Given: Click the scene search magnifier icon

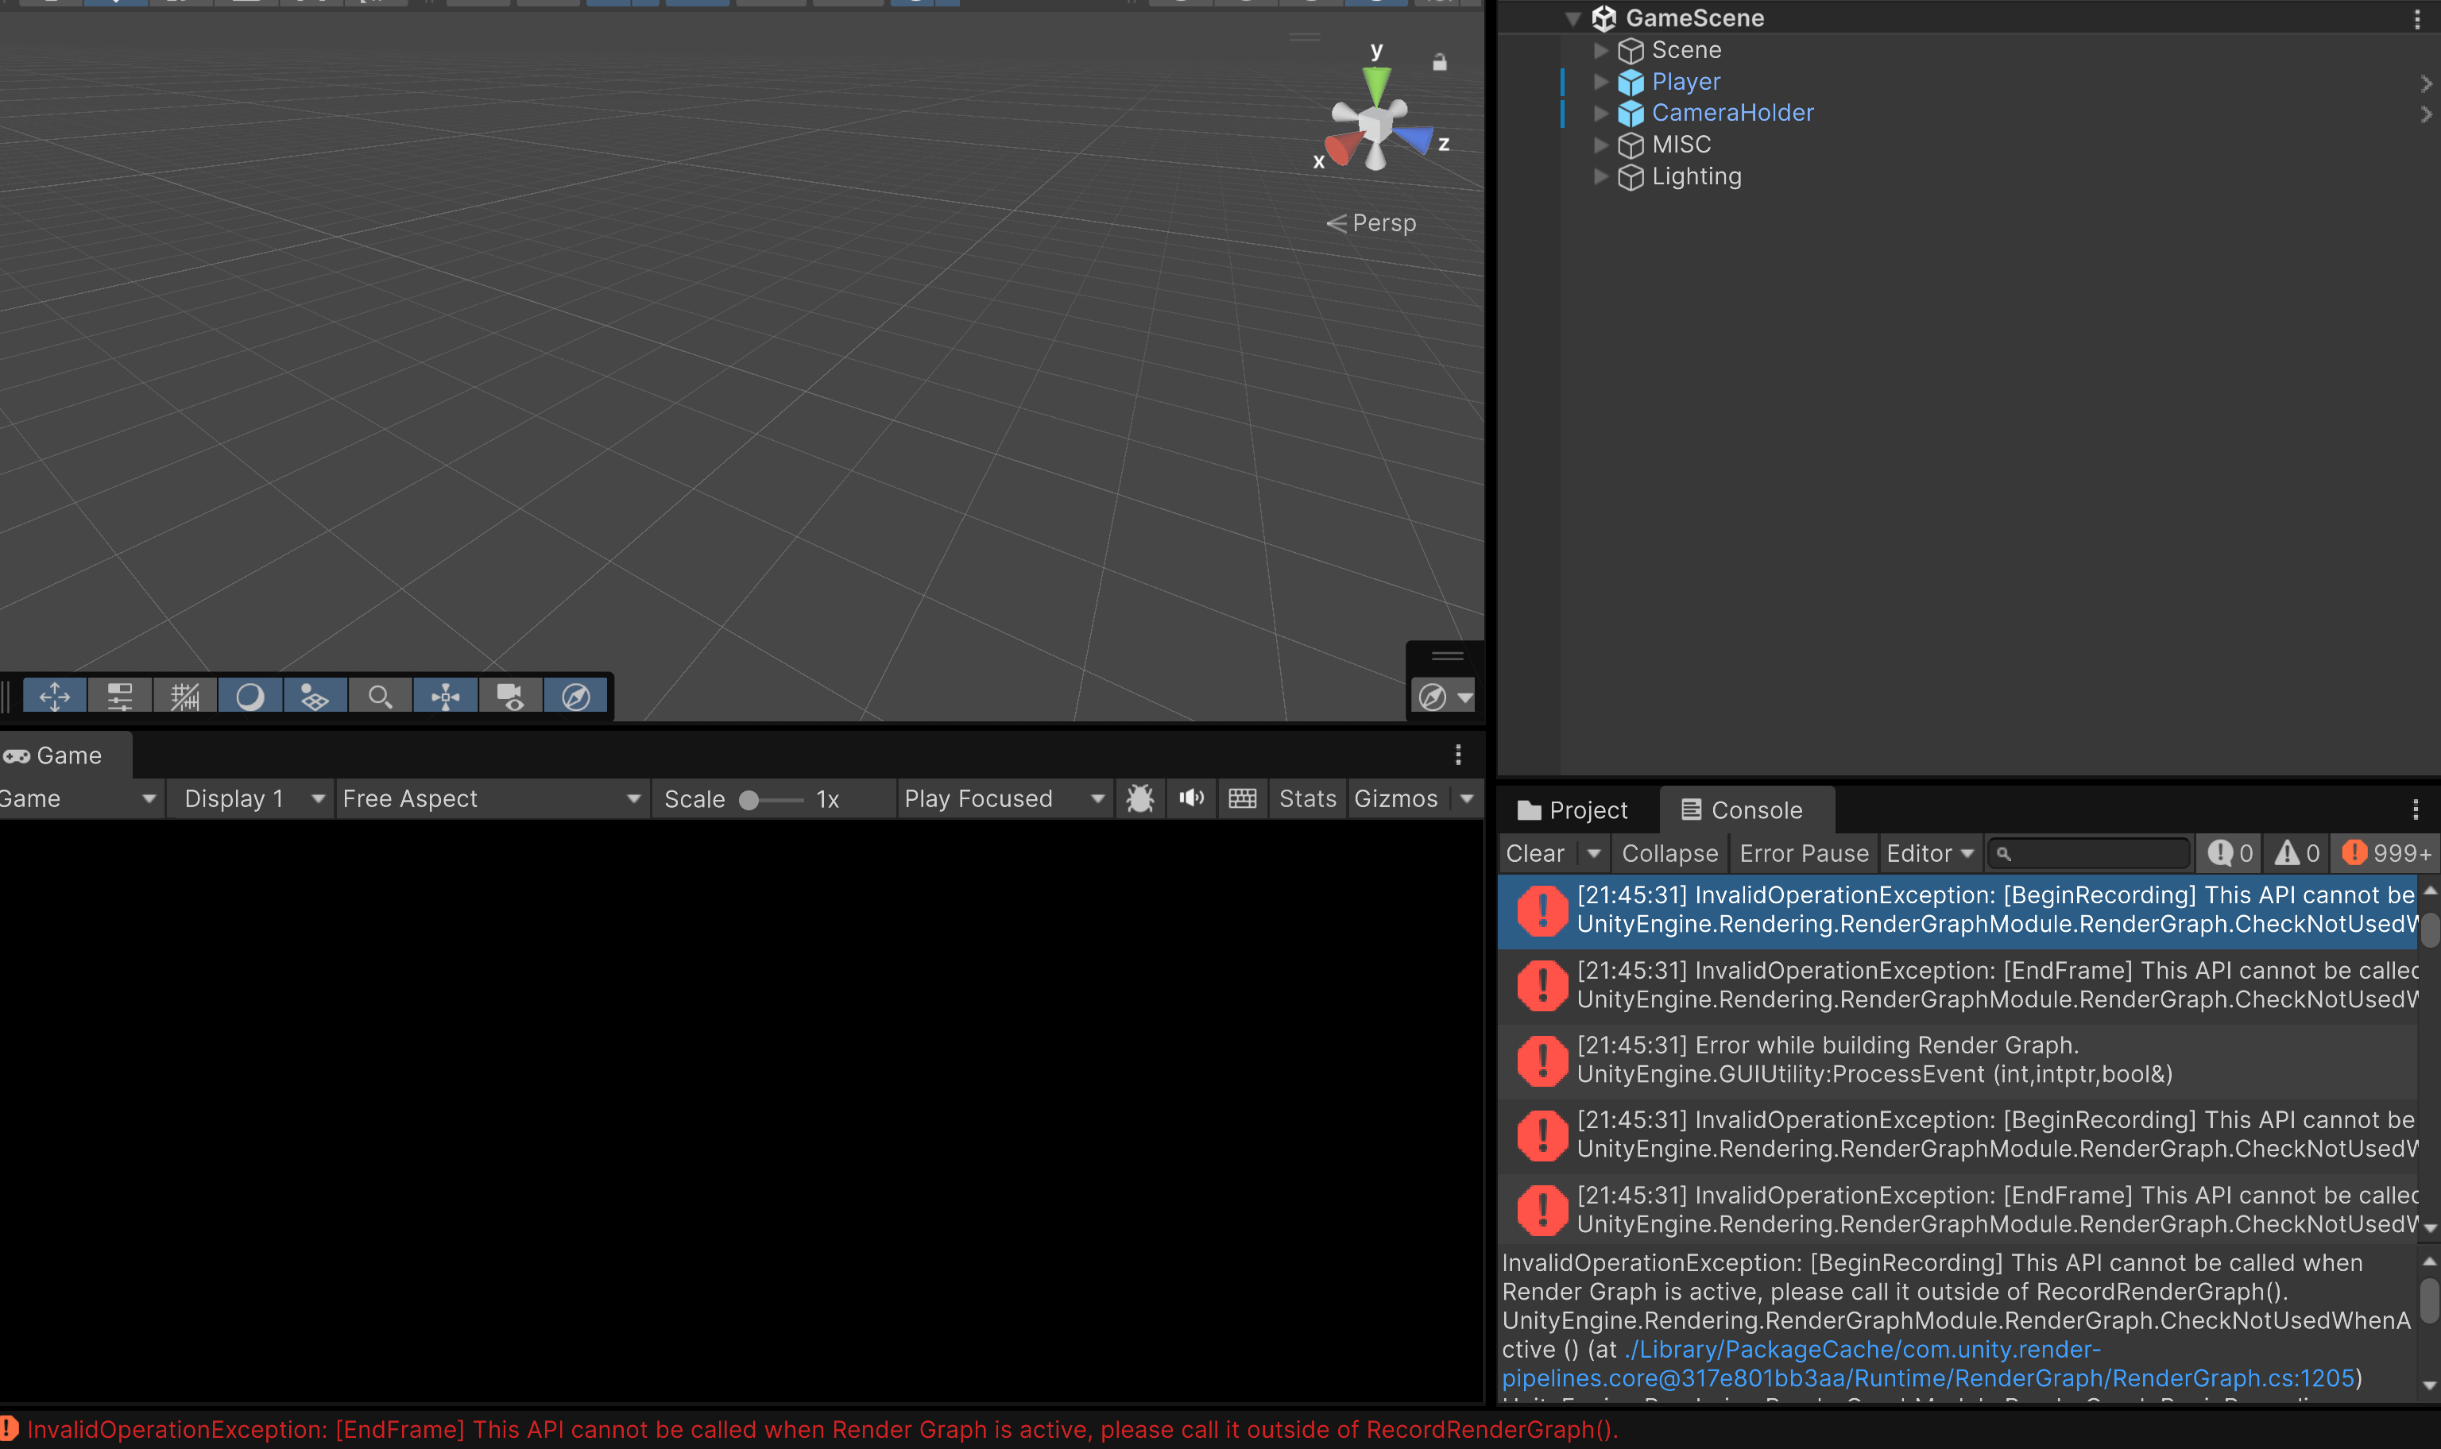Looking at the screenshot, I should 380,697.
